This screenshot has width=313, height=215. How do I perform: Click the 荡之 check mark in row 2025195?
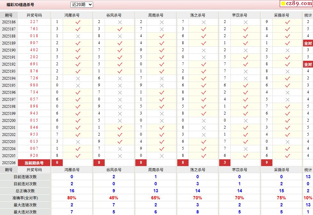click(x=204, y=85)
